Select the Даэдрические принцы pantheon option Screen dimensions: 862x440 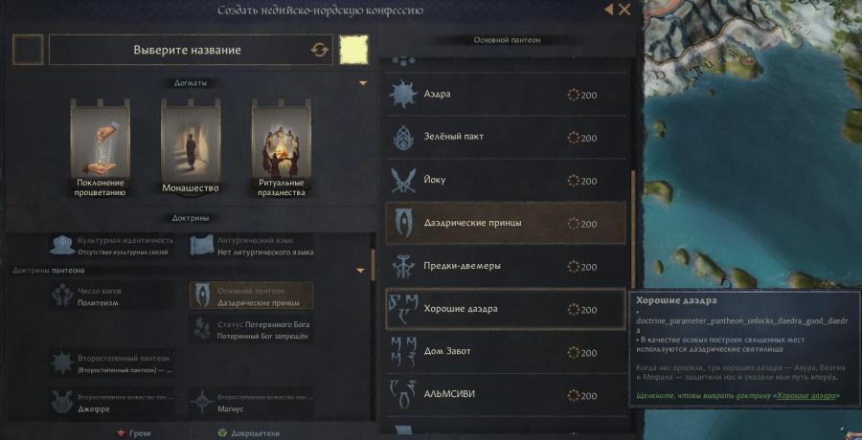[506, 223]
